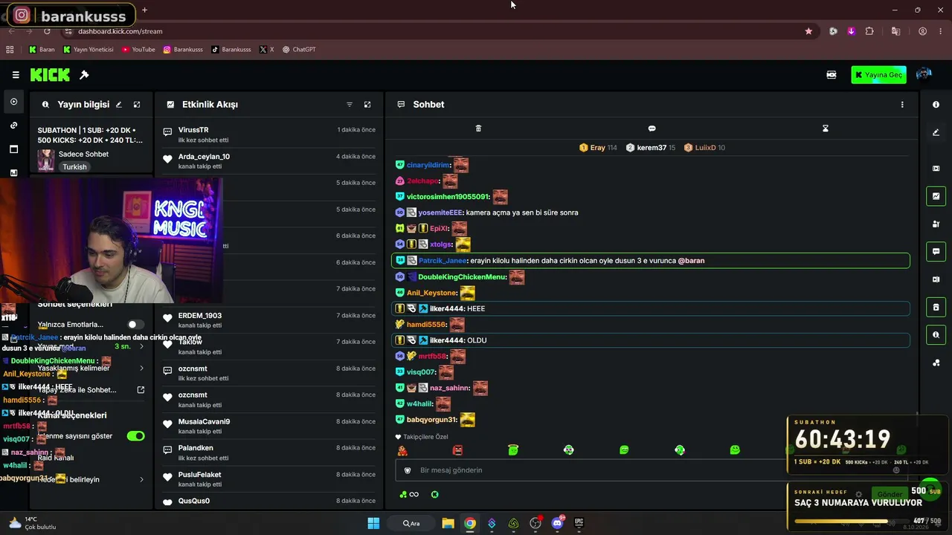The width and height of the screenshot is (952, 535).
Task: Click the green KICK logo
Action: 50,75
